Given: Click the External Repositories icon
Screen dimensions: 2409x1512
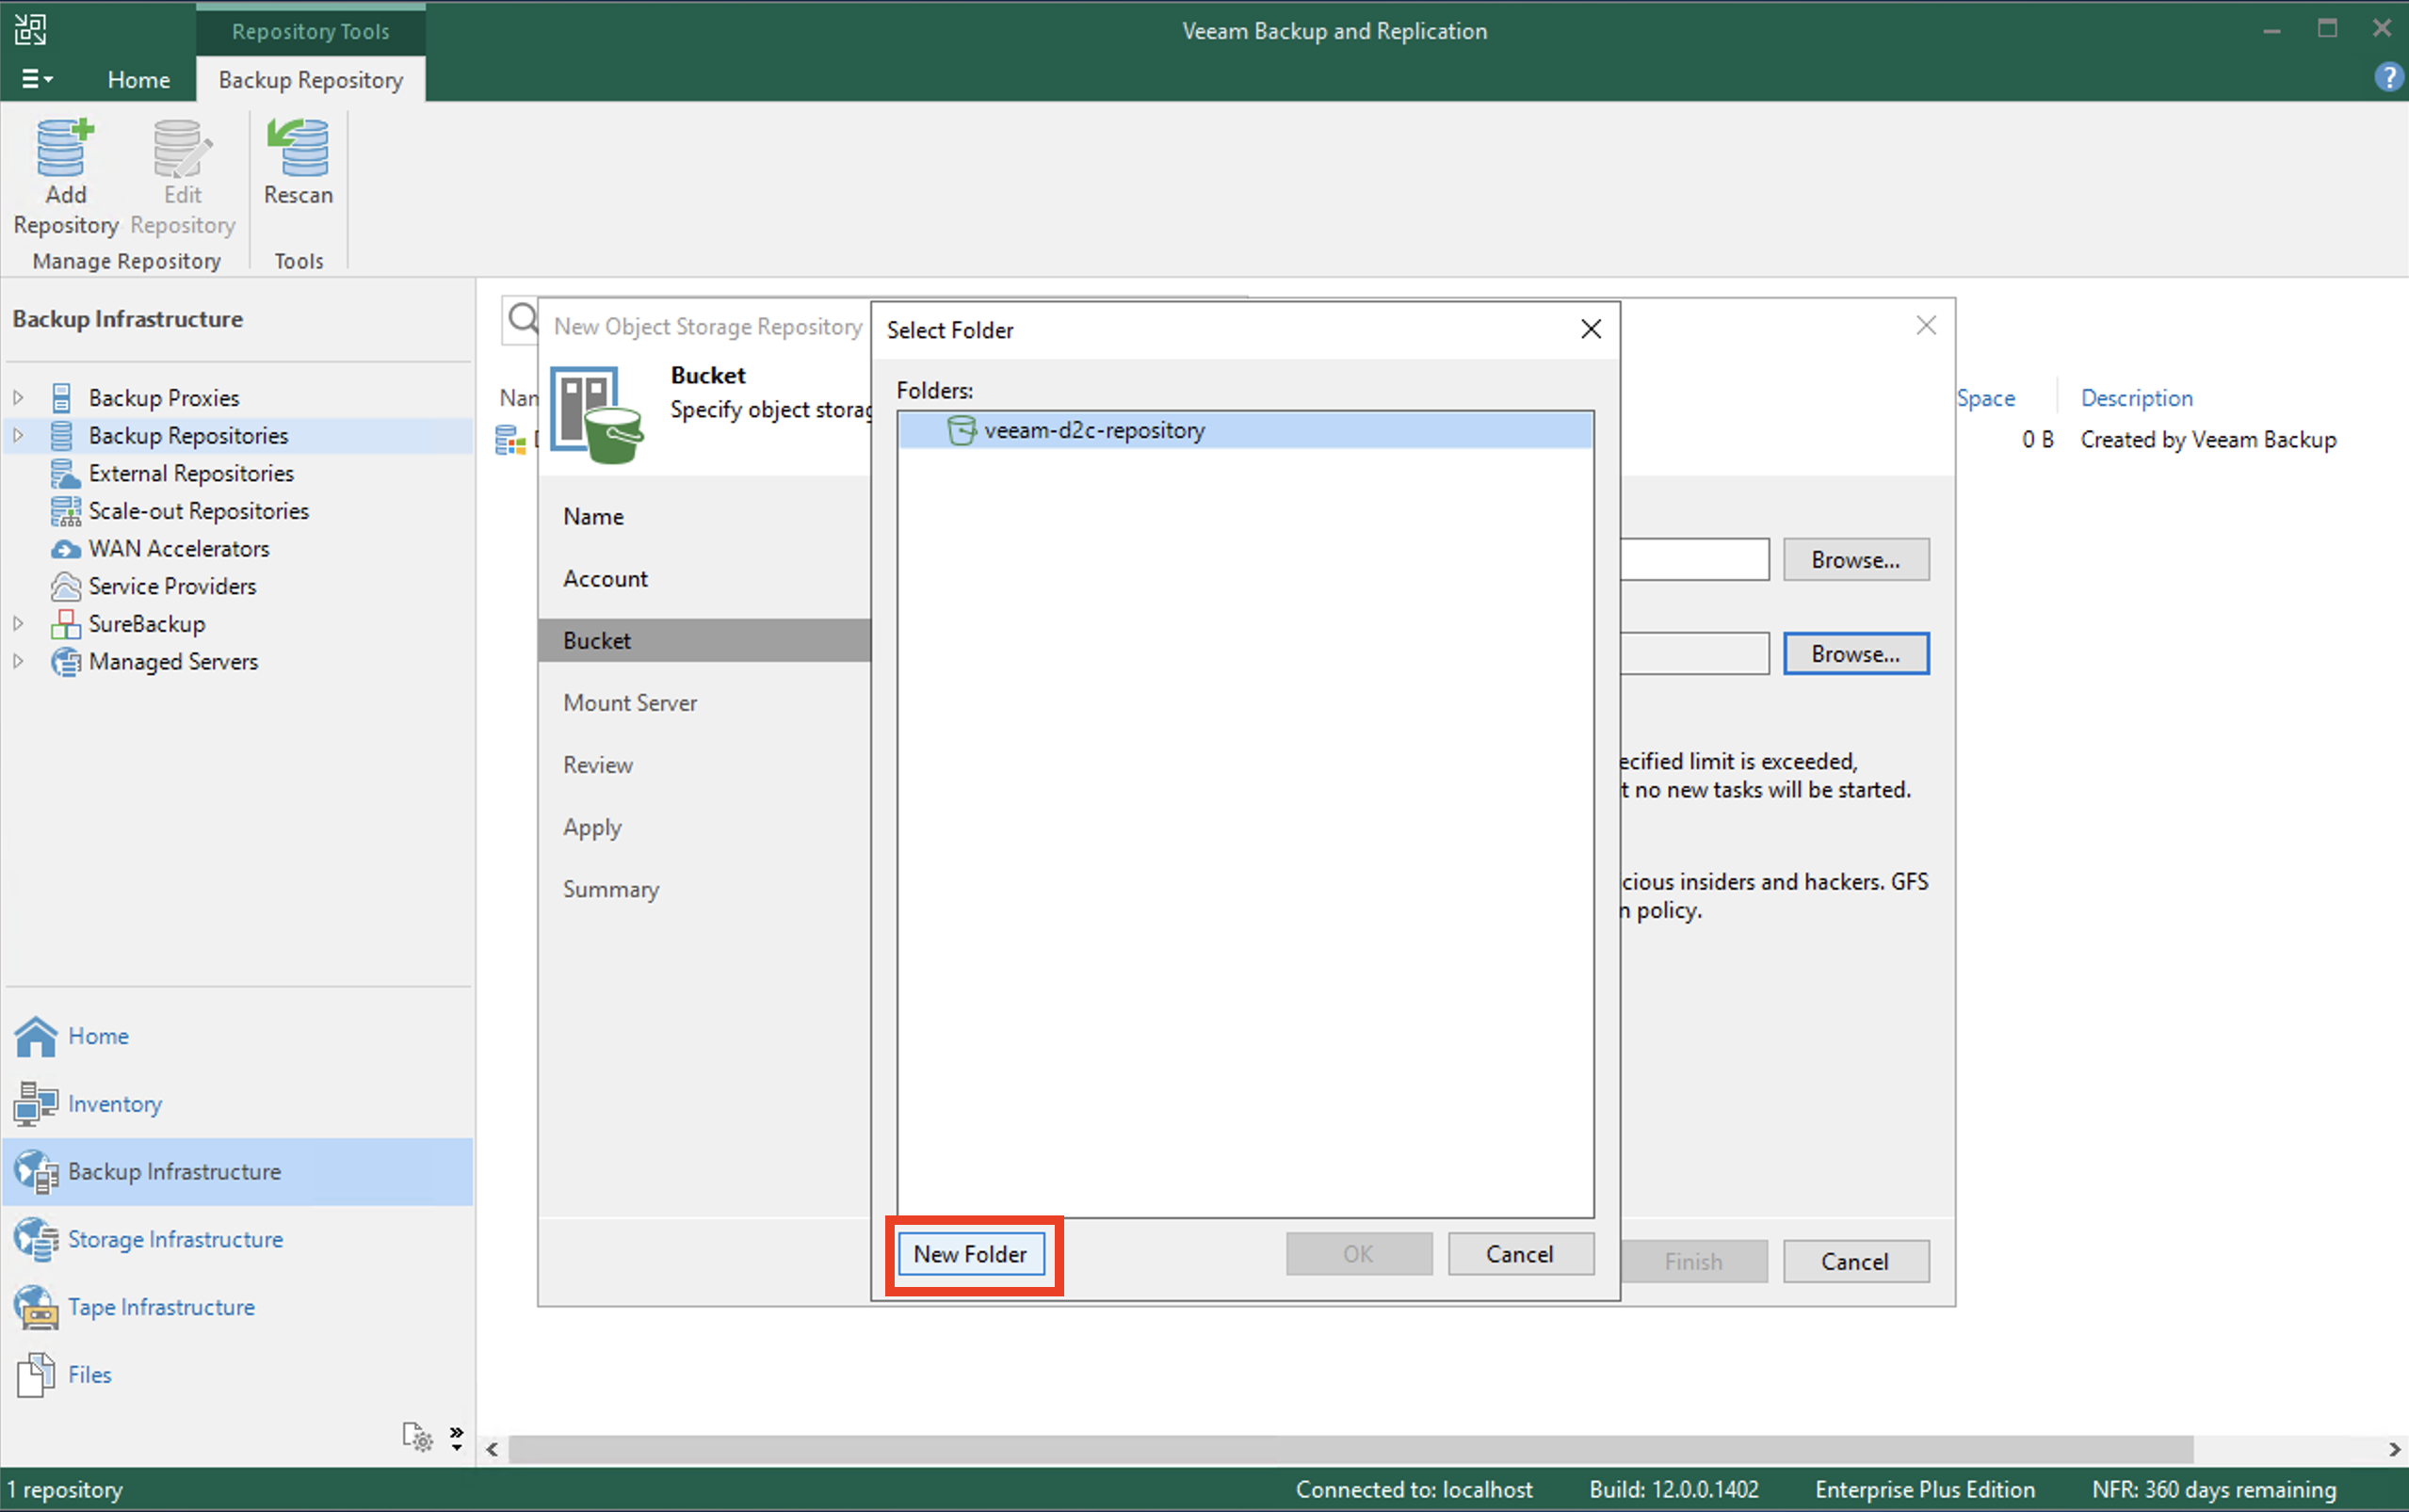Looking at the screenshot, I should coord(65,473).
